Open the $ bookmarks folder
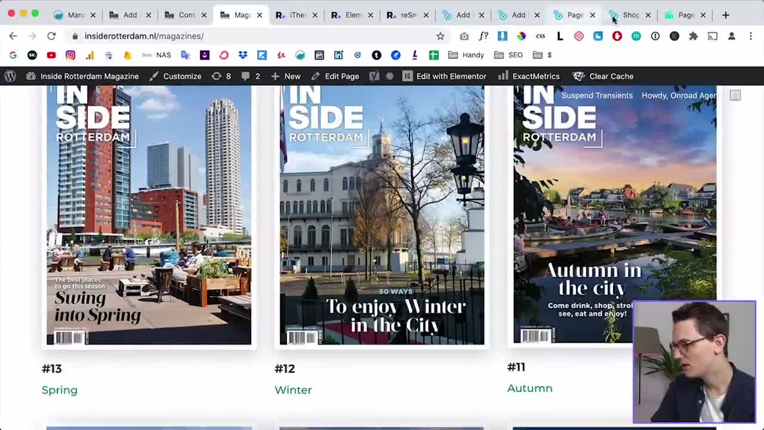Image resolution: width=764 pixels, height=430 pixels. click(x=543, y=55)
